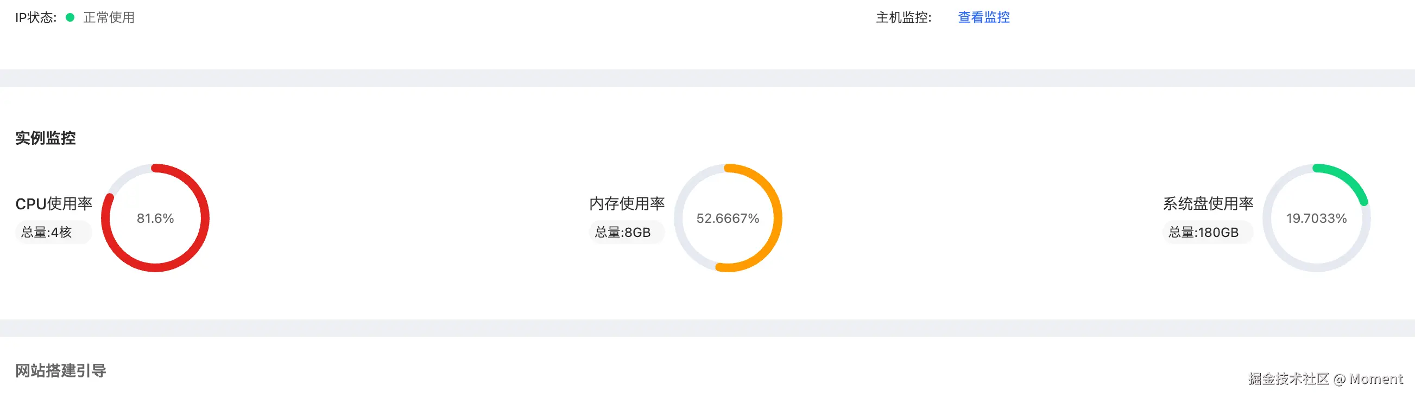The width and height of the screenshot is (1415, 398).
Task: Click the 总量:8GB badge
Action: click(623, 233)
